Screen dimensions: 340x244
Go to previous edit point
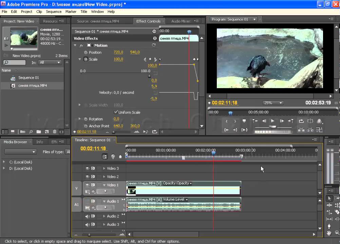(x=255, y=121)
